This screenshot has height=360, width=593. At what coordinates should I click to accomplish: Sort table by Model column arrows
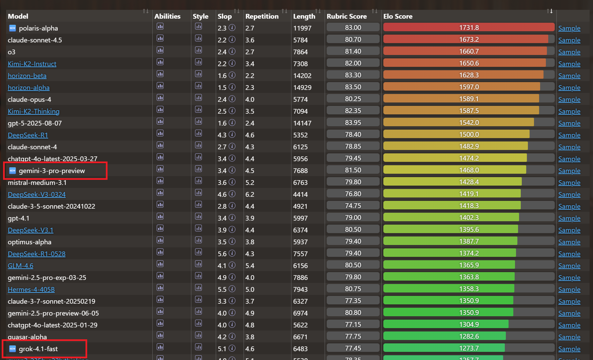[x=146, y=11]
